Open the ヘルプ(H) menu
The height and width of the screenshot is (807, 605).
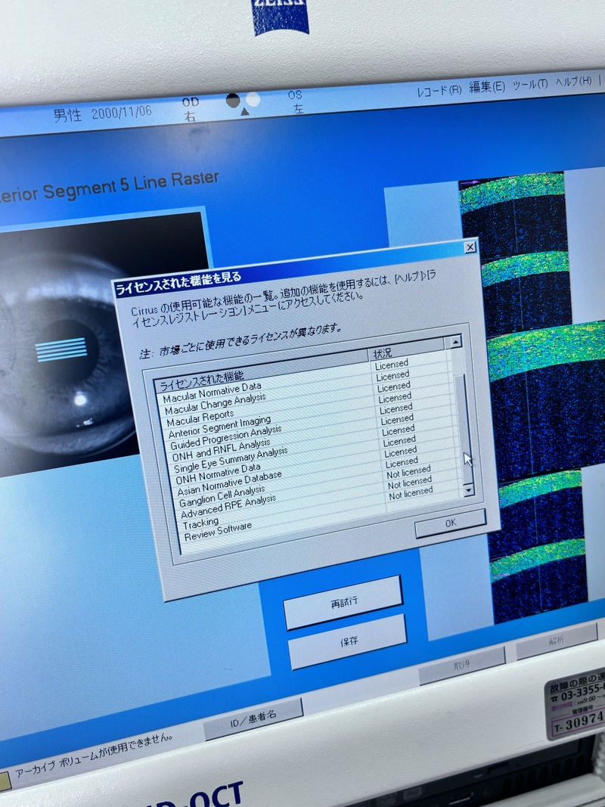click(574, 81)
